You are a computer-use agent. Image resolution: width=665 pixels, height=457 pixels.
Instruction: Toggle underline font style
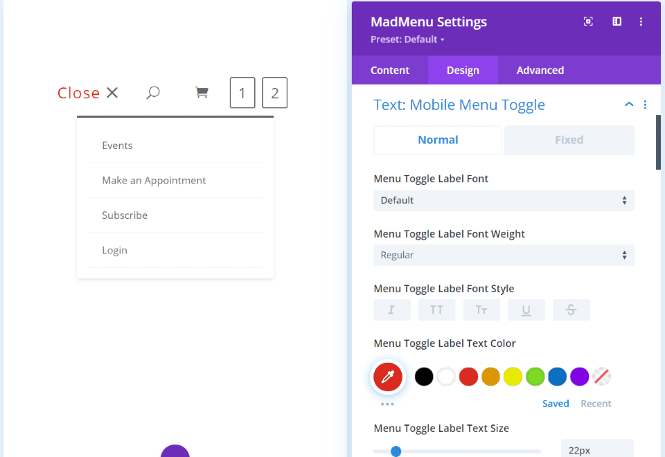(526, 310)
